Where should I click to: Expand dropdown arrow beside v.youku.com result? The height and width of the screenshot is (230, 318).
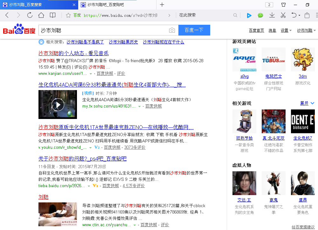point(90,148)
